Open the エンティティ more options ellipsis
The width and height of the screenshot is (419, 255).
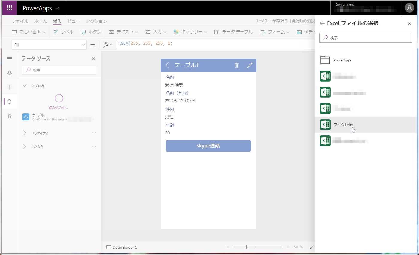tap(94, 133)
